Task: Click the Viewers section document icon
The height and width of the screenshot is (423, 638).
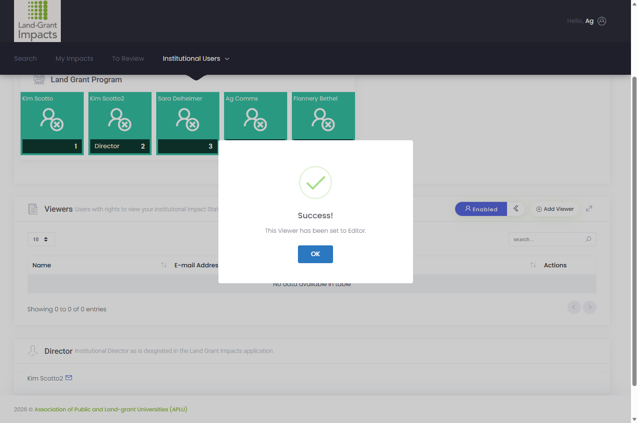Action: (x=33, y=209)
